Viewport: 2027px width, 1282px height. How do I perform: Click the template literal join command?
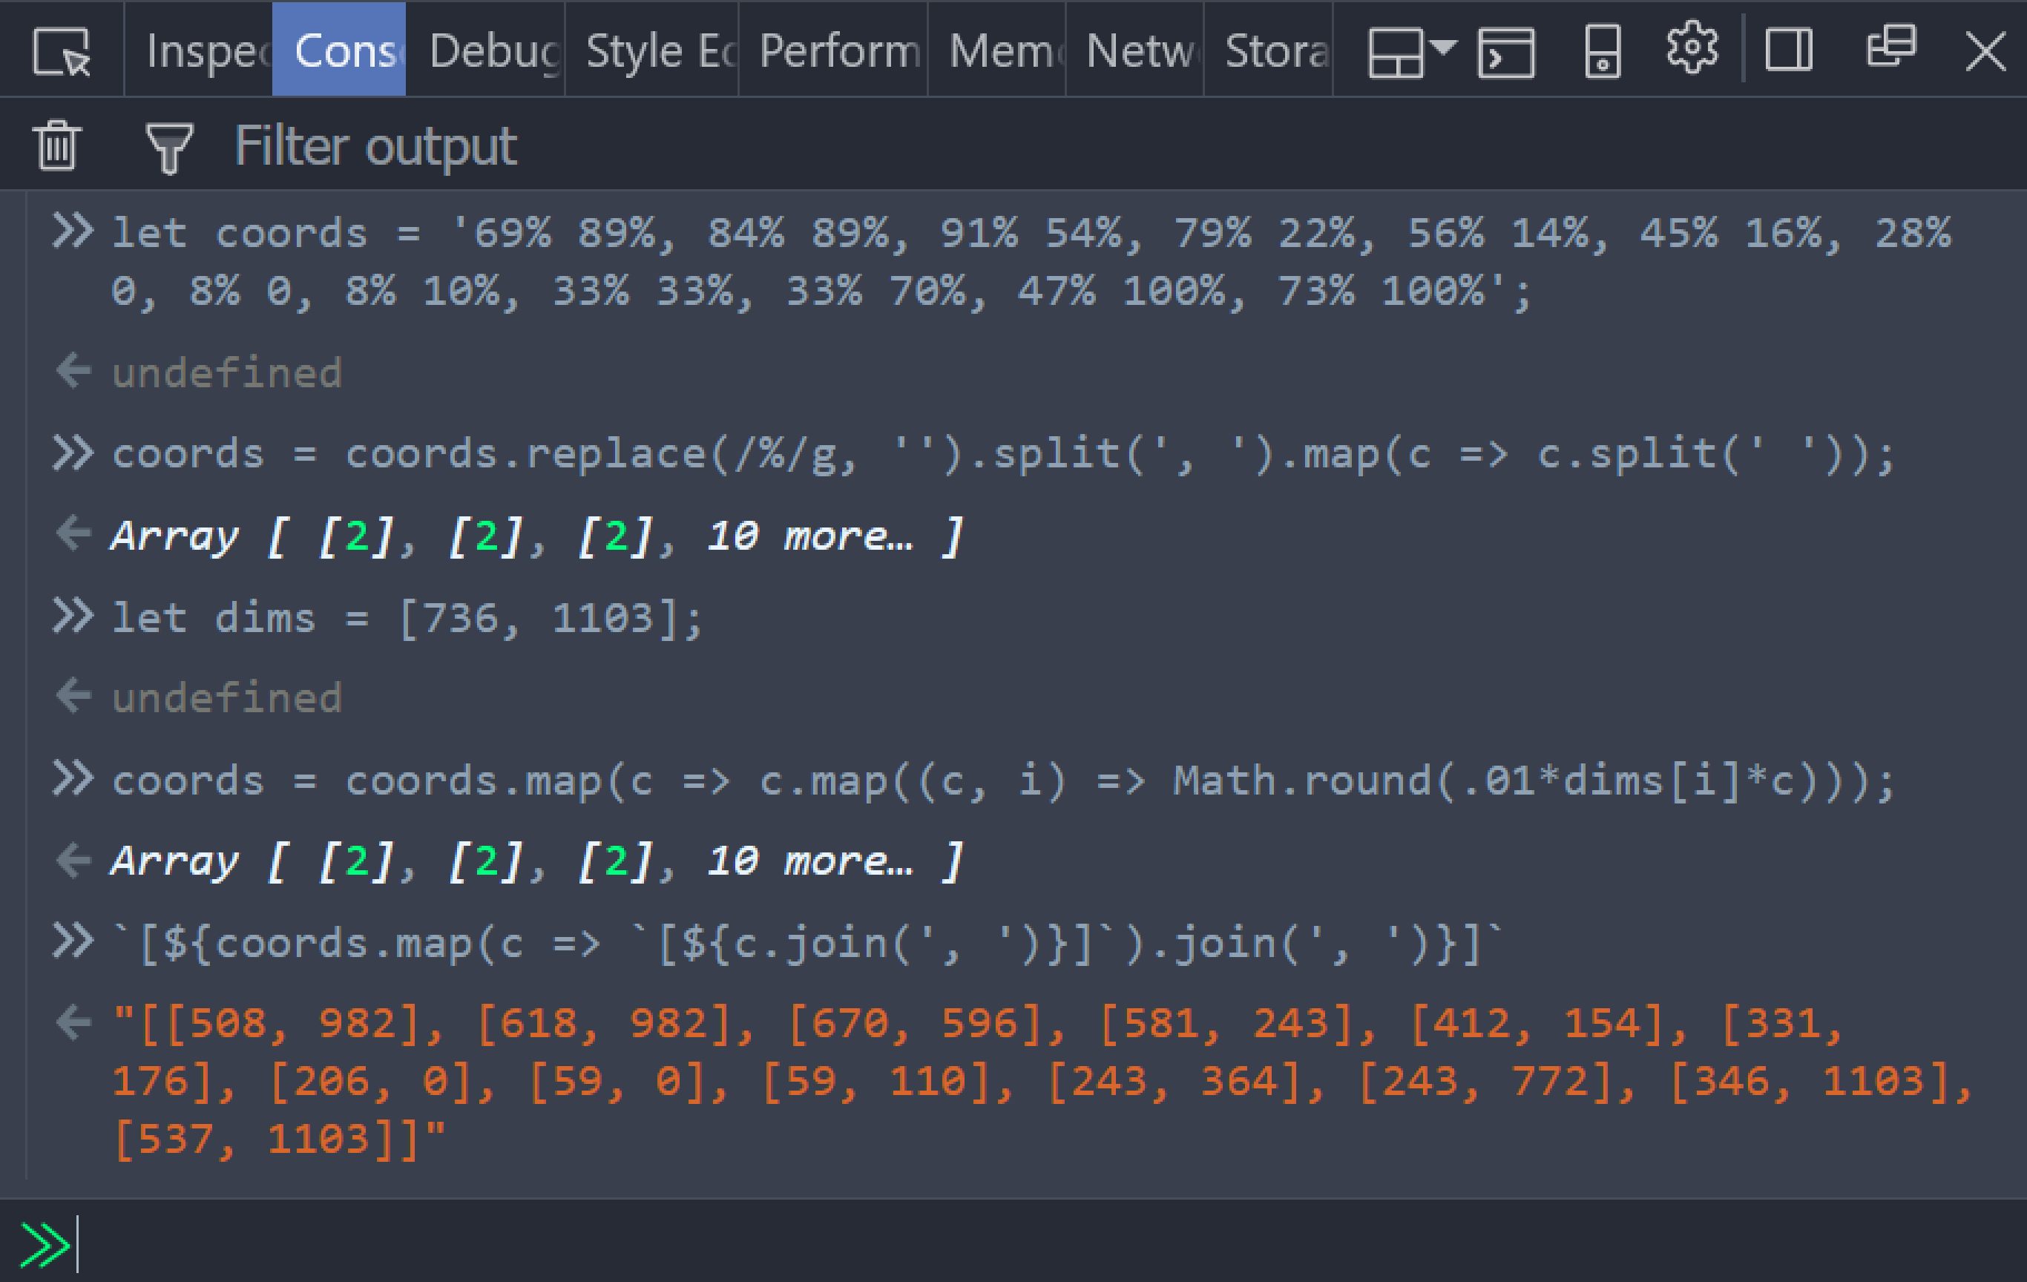[x=806, y=943]
